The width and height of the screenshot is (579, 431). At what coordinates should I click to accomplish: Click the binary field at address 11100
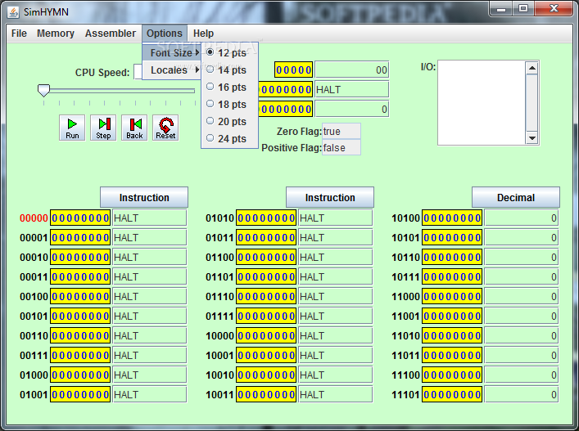(452, 375)
